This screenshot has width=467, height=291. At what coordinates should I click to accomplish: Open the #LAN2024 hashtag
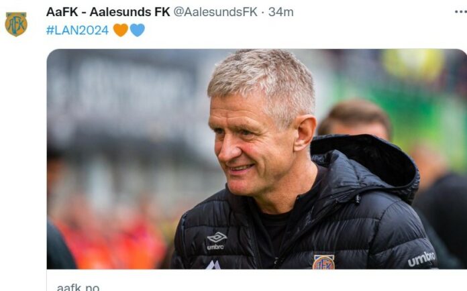pyautogui.click(x=77, y=30)
